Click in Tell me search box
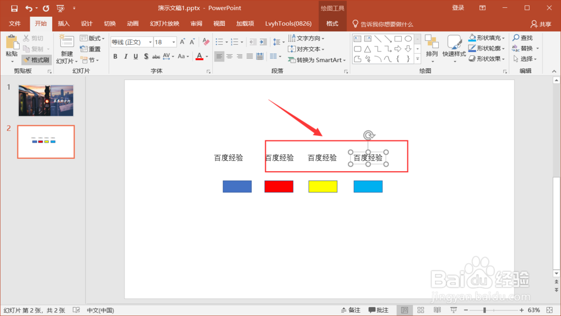The image size is (561, 316). point(383,24)
